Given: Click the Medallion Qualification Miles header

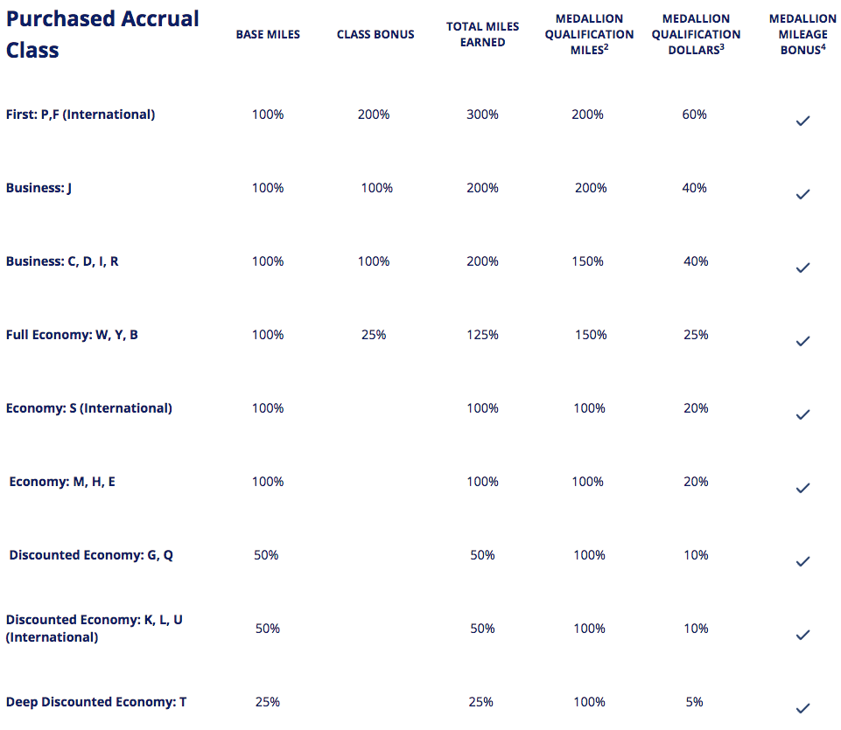Looking at the screenshot, I should click(x=589, y=34).
